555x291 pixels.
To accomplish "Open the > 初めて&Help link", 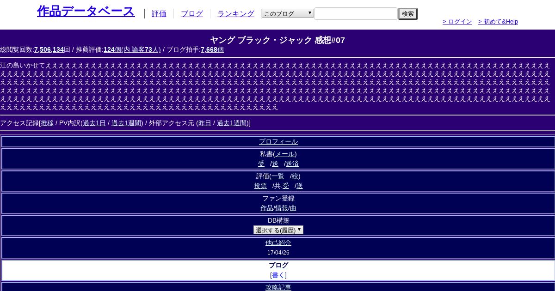I will tap(498, 22).
